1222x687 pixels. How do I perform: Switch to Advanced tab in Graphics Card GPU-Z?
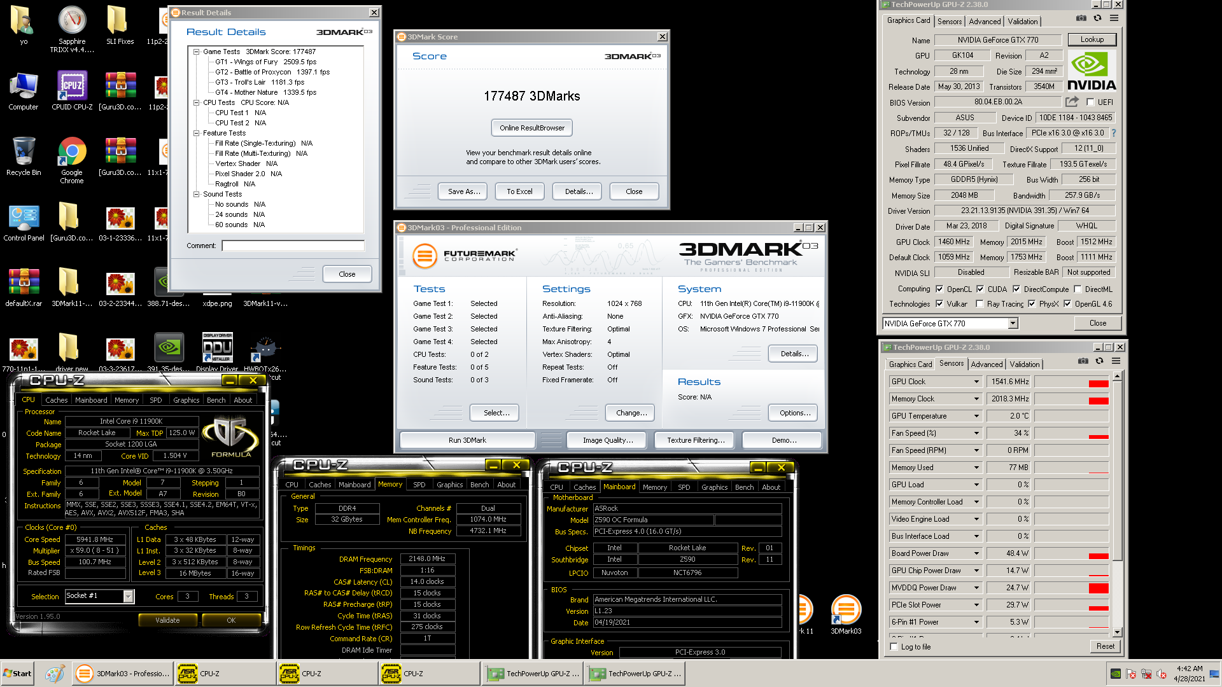coord(984,21)
